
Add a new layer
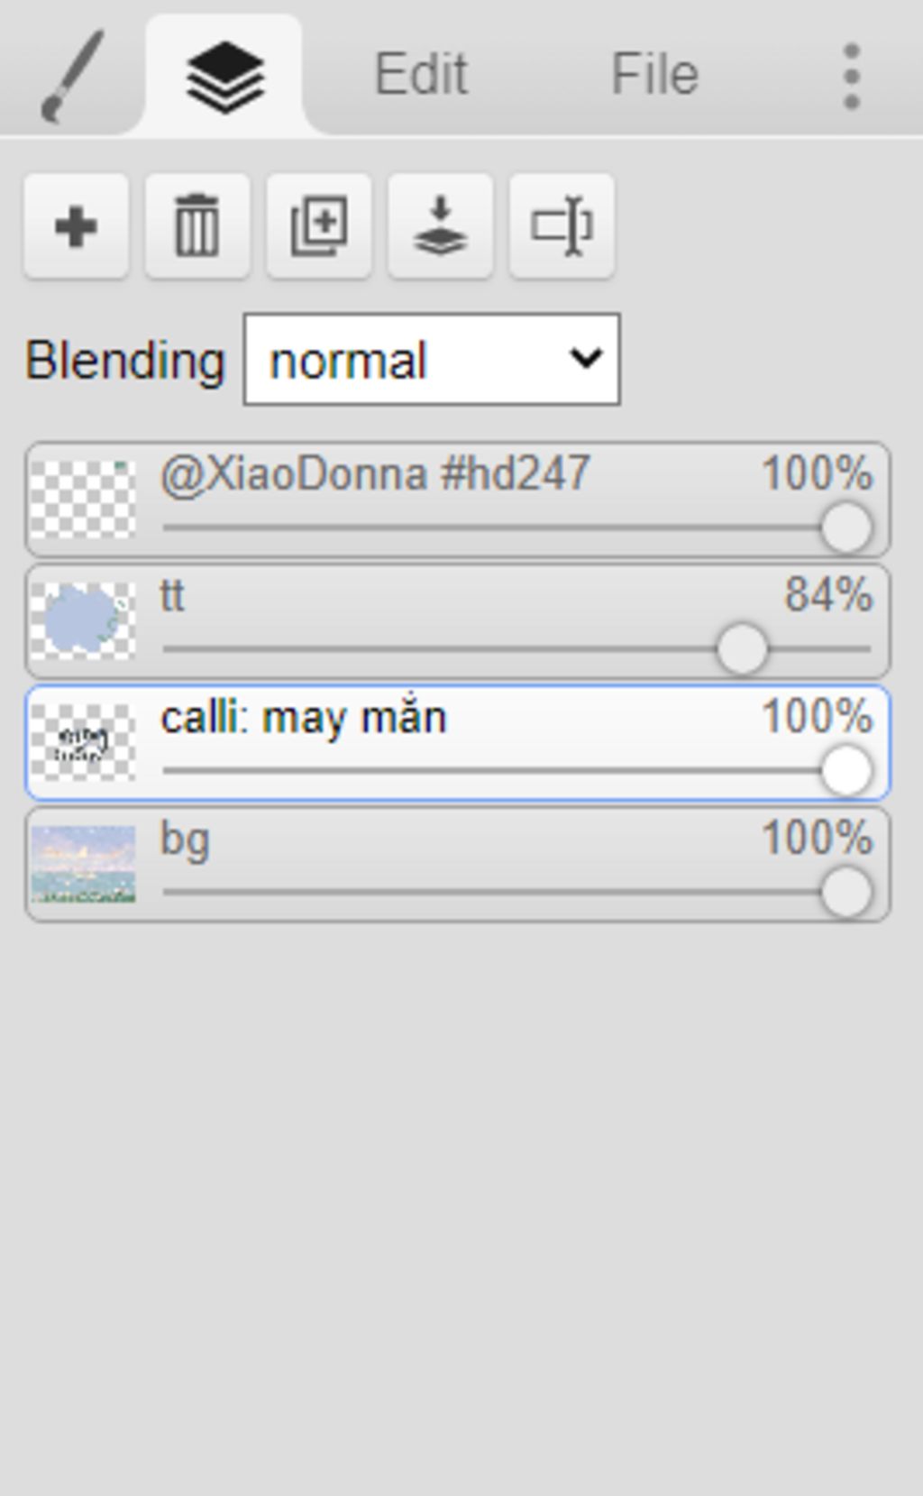[77, 226]
